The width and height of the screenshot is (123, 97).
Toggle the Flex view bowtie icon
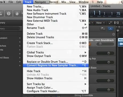coord(116,23)
